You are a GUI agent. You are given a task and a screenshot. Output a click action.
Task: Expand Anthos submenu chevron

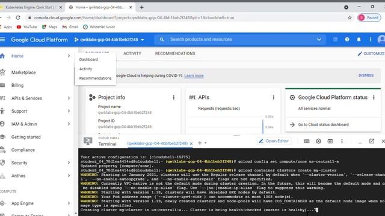click(x=69, y=176)
